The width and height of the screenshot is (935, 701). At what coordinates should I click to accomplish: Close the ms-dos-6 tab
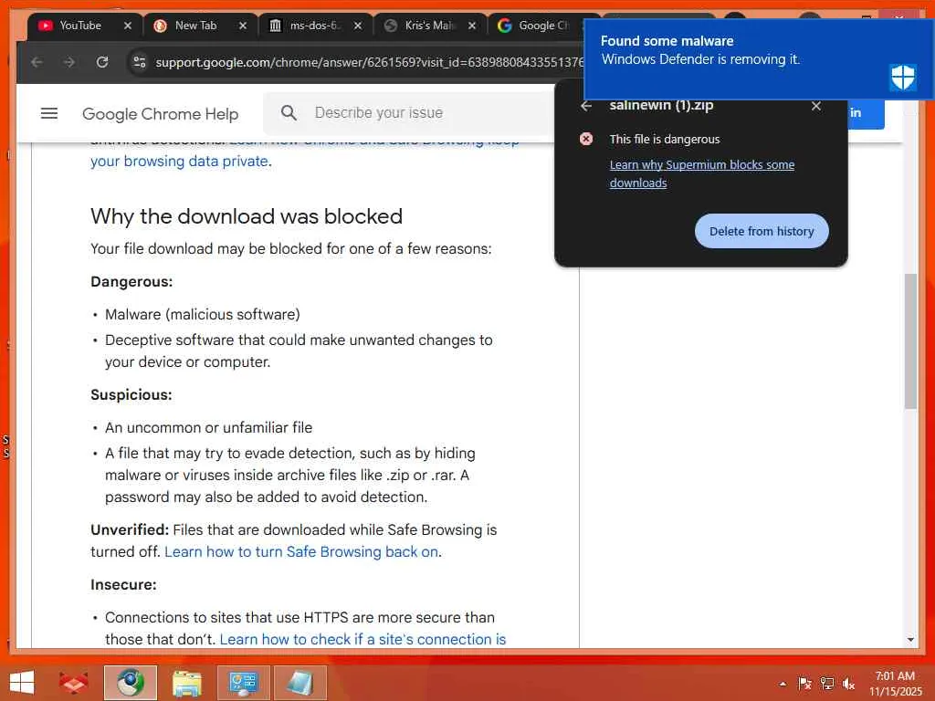click(358, 26)
